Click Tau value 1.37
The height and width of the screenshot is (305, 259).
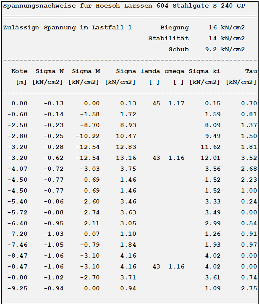249,125
